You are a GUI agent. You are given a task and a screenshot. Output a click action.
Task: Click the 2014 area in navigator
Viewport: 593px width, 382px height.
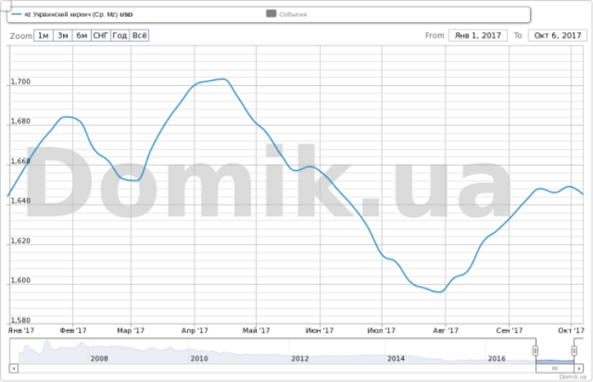pos(396,358)
